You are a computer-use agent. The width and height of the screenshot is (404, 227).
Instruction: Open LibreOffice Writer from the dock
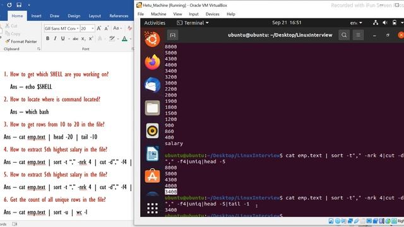pos(152,153)
